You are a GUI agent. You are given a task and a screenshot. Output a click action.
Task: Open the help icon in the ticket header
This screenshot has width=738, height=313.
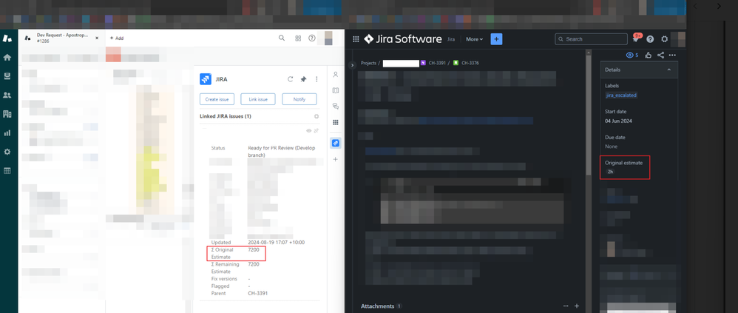point(311,38)
